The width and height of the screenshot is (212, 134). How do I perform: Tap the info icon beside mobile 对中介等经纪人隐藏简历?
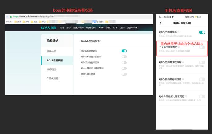pyautogui.click(x=186, y=96)
